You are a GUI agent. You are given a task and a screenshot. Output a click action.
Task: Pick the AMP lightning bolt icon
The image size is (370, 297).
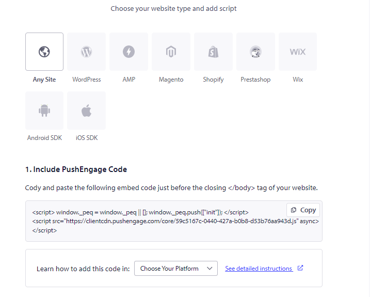pos(128,52)
